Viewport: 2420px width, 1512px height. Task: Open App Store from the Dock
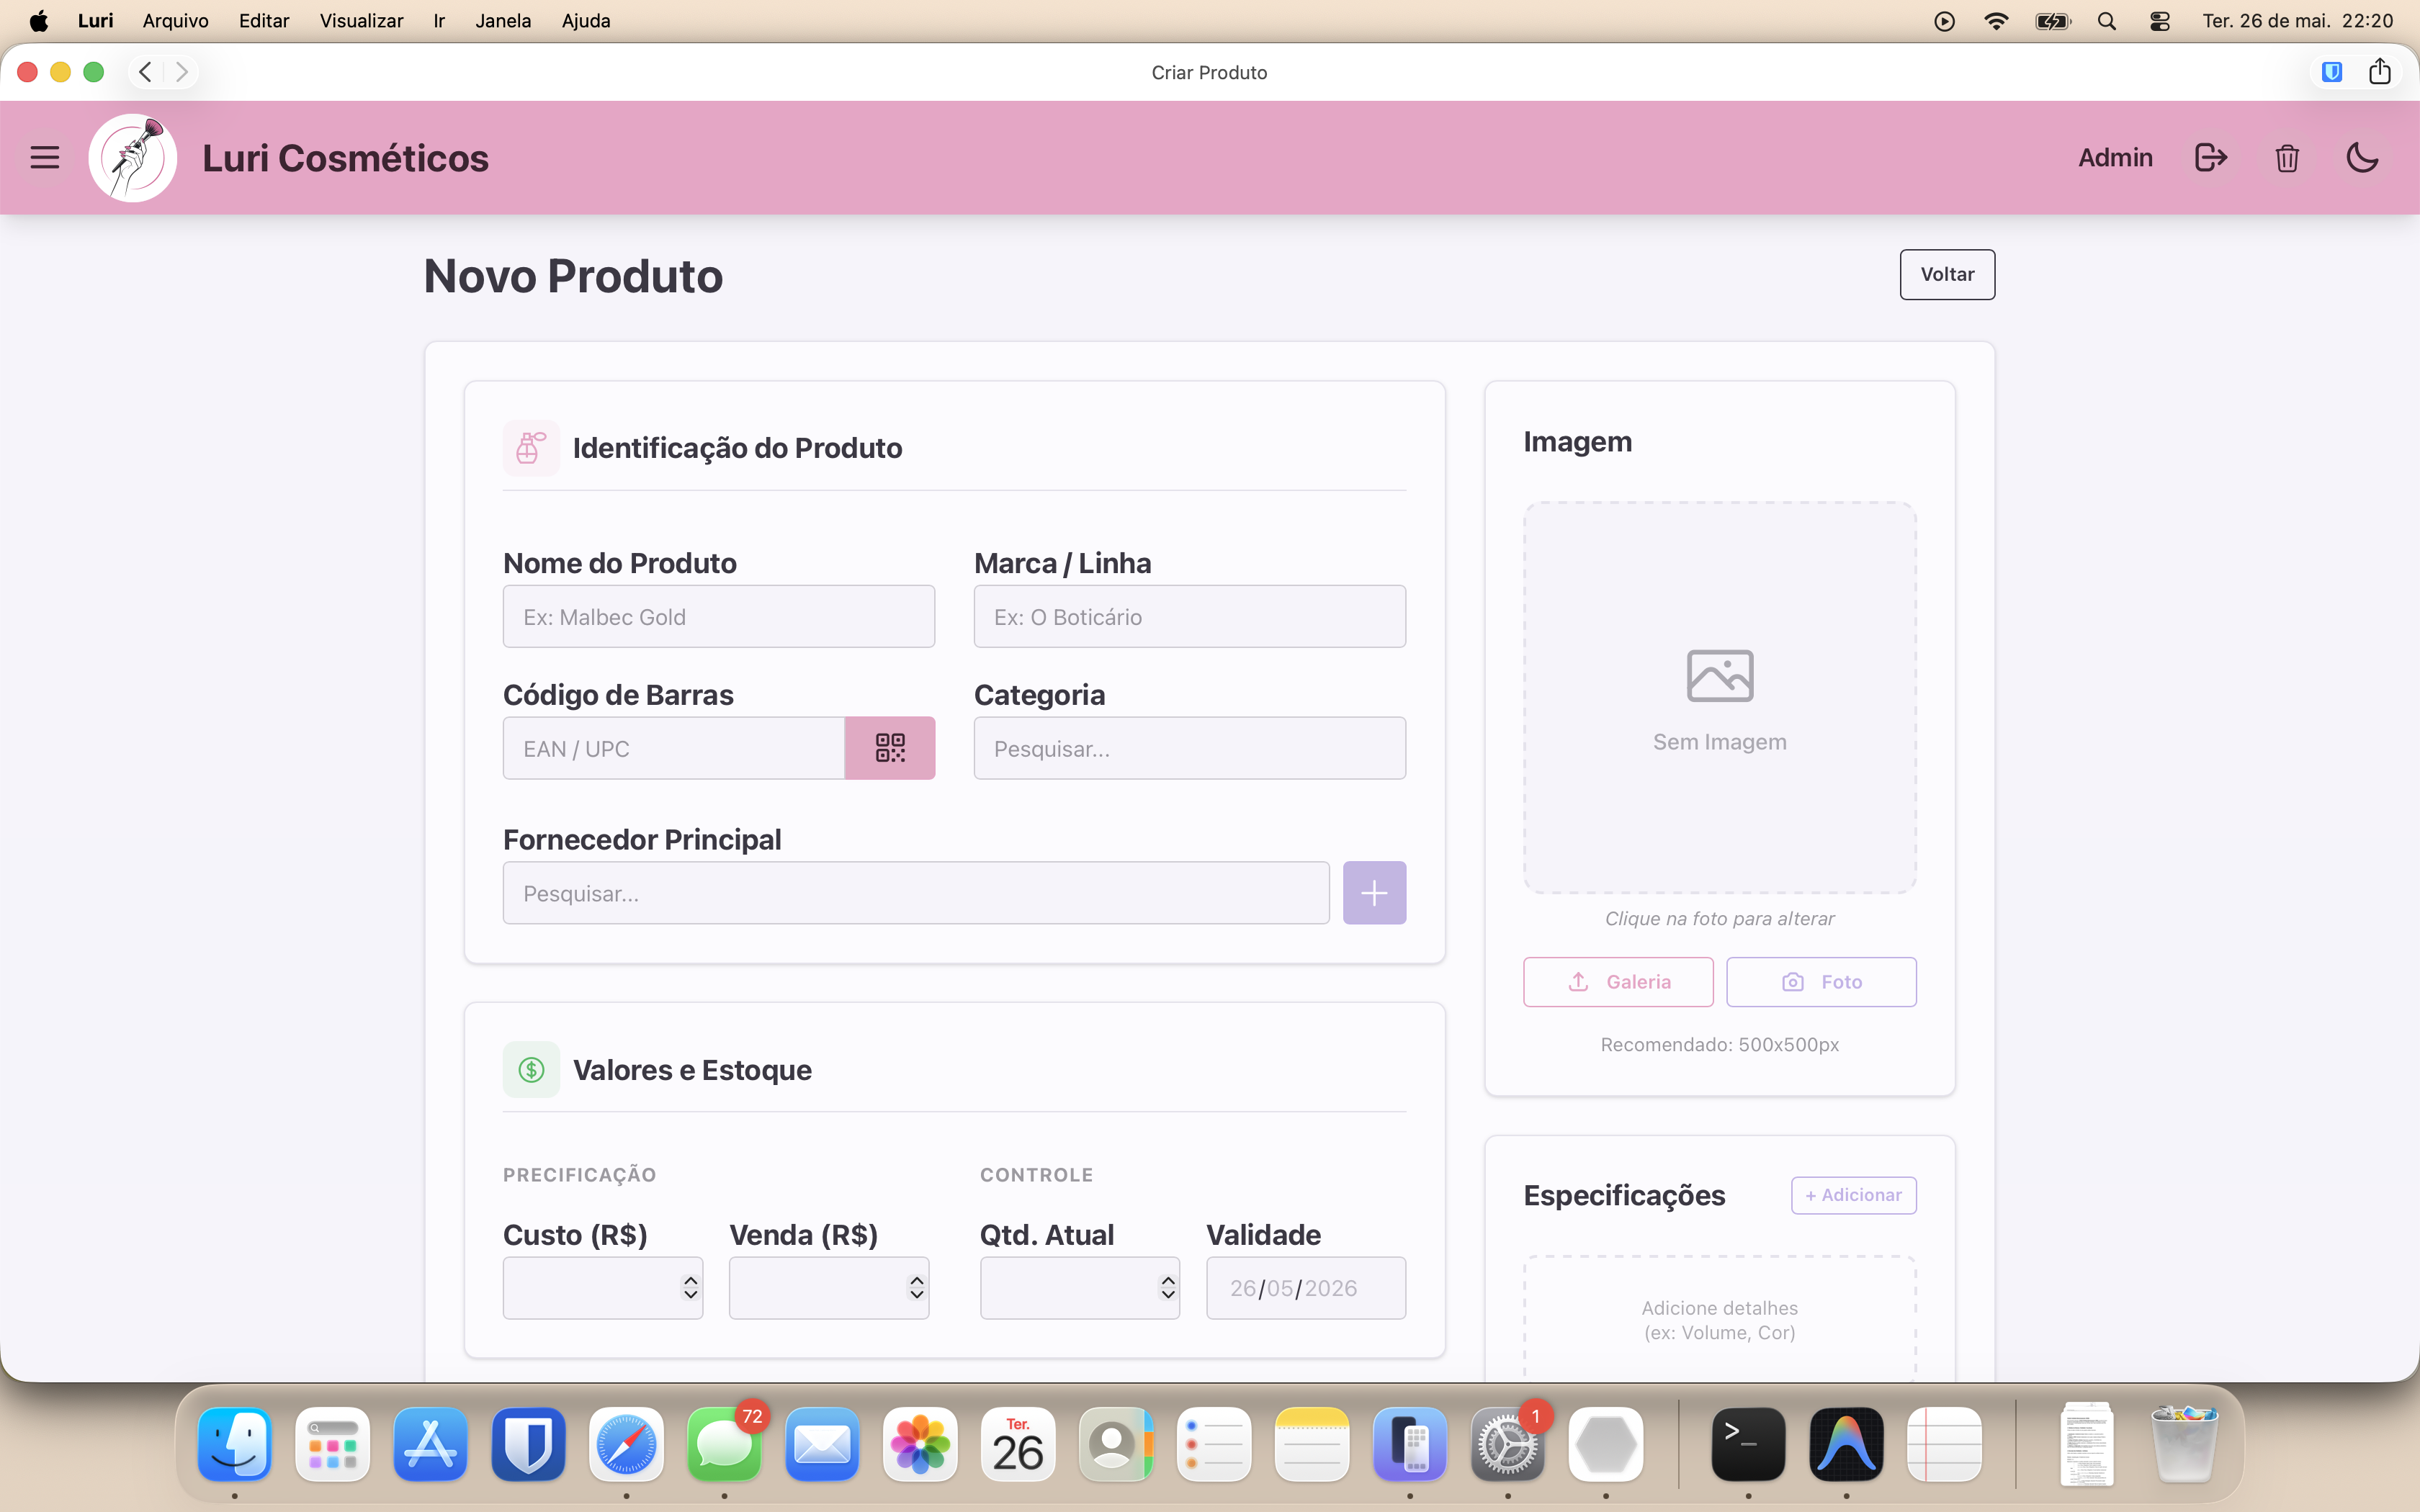tap(431, 1444)
